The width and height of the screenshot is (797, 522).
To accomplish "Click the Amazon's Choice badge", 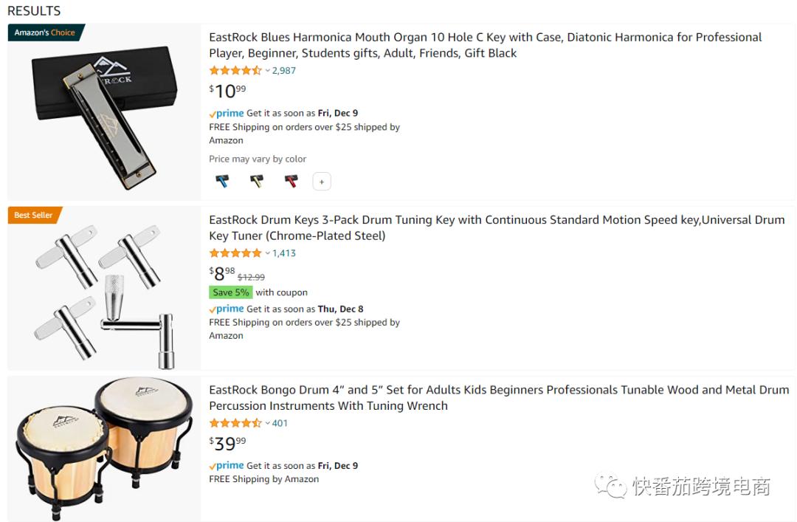I will 45,32.
